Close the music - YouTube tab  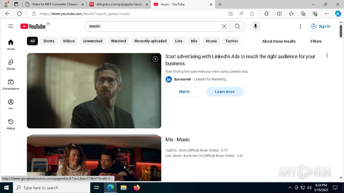[211, 4]
